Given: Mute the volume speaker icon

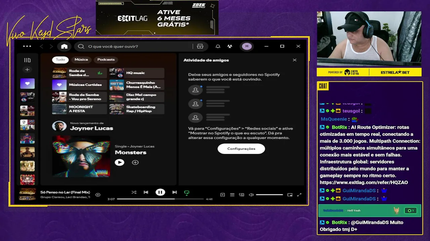Looking at the screenshot, I should [251, 195].
